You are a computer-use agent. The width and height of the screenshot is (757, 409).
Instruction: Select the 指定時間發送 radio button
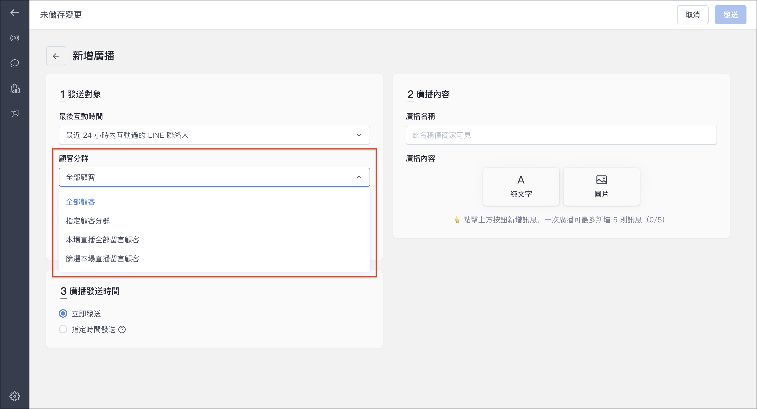[63, 329]
